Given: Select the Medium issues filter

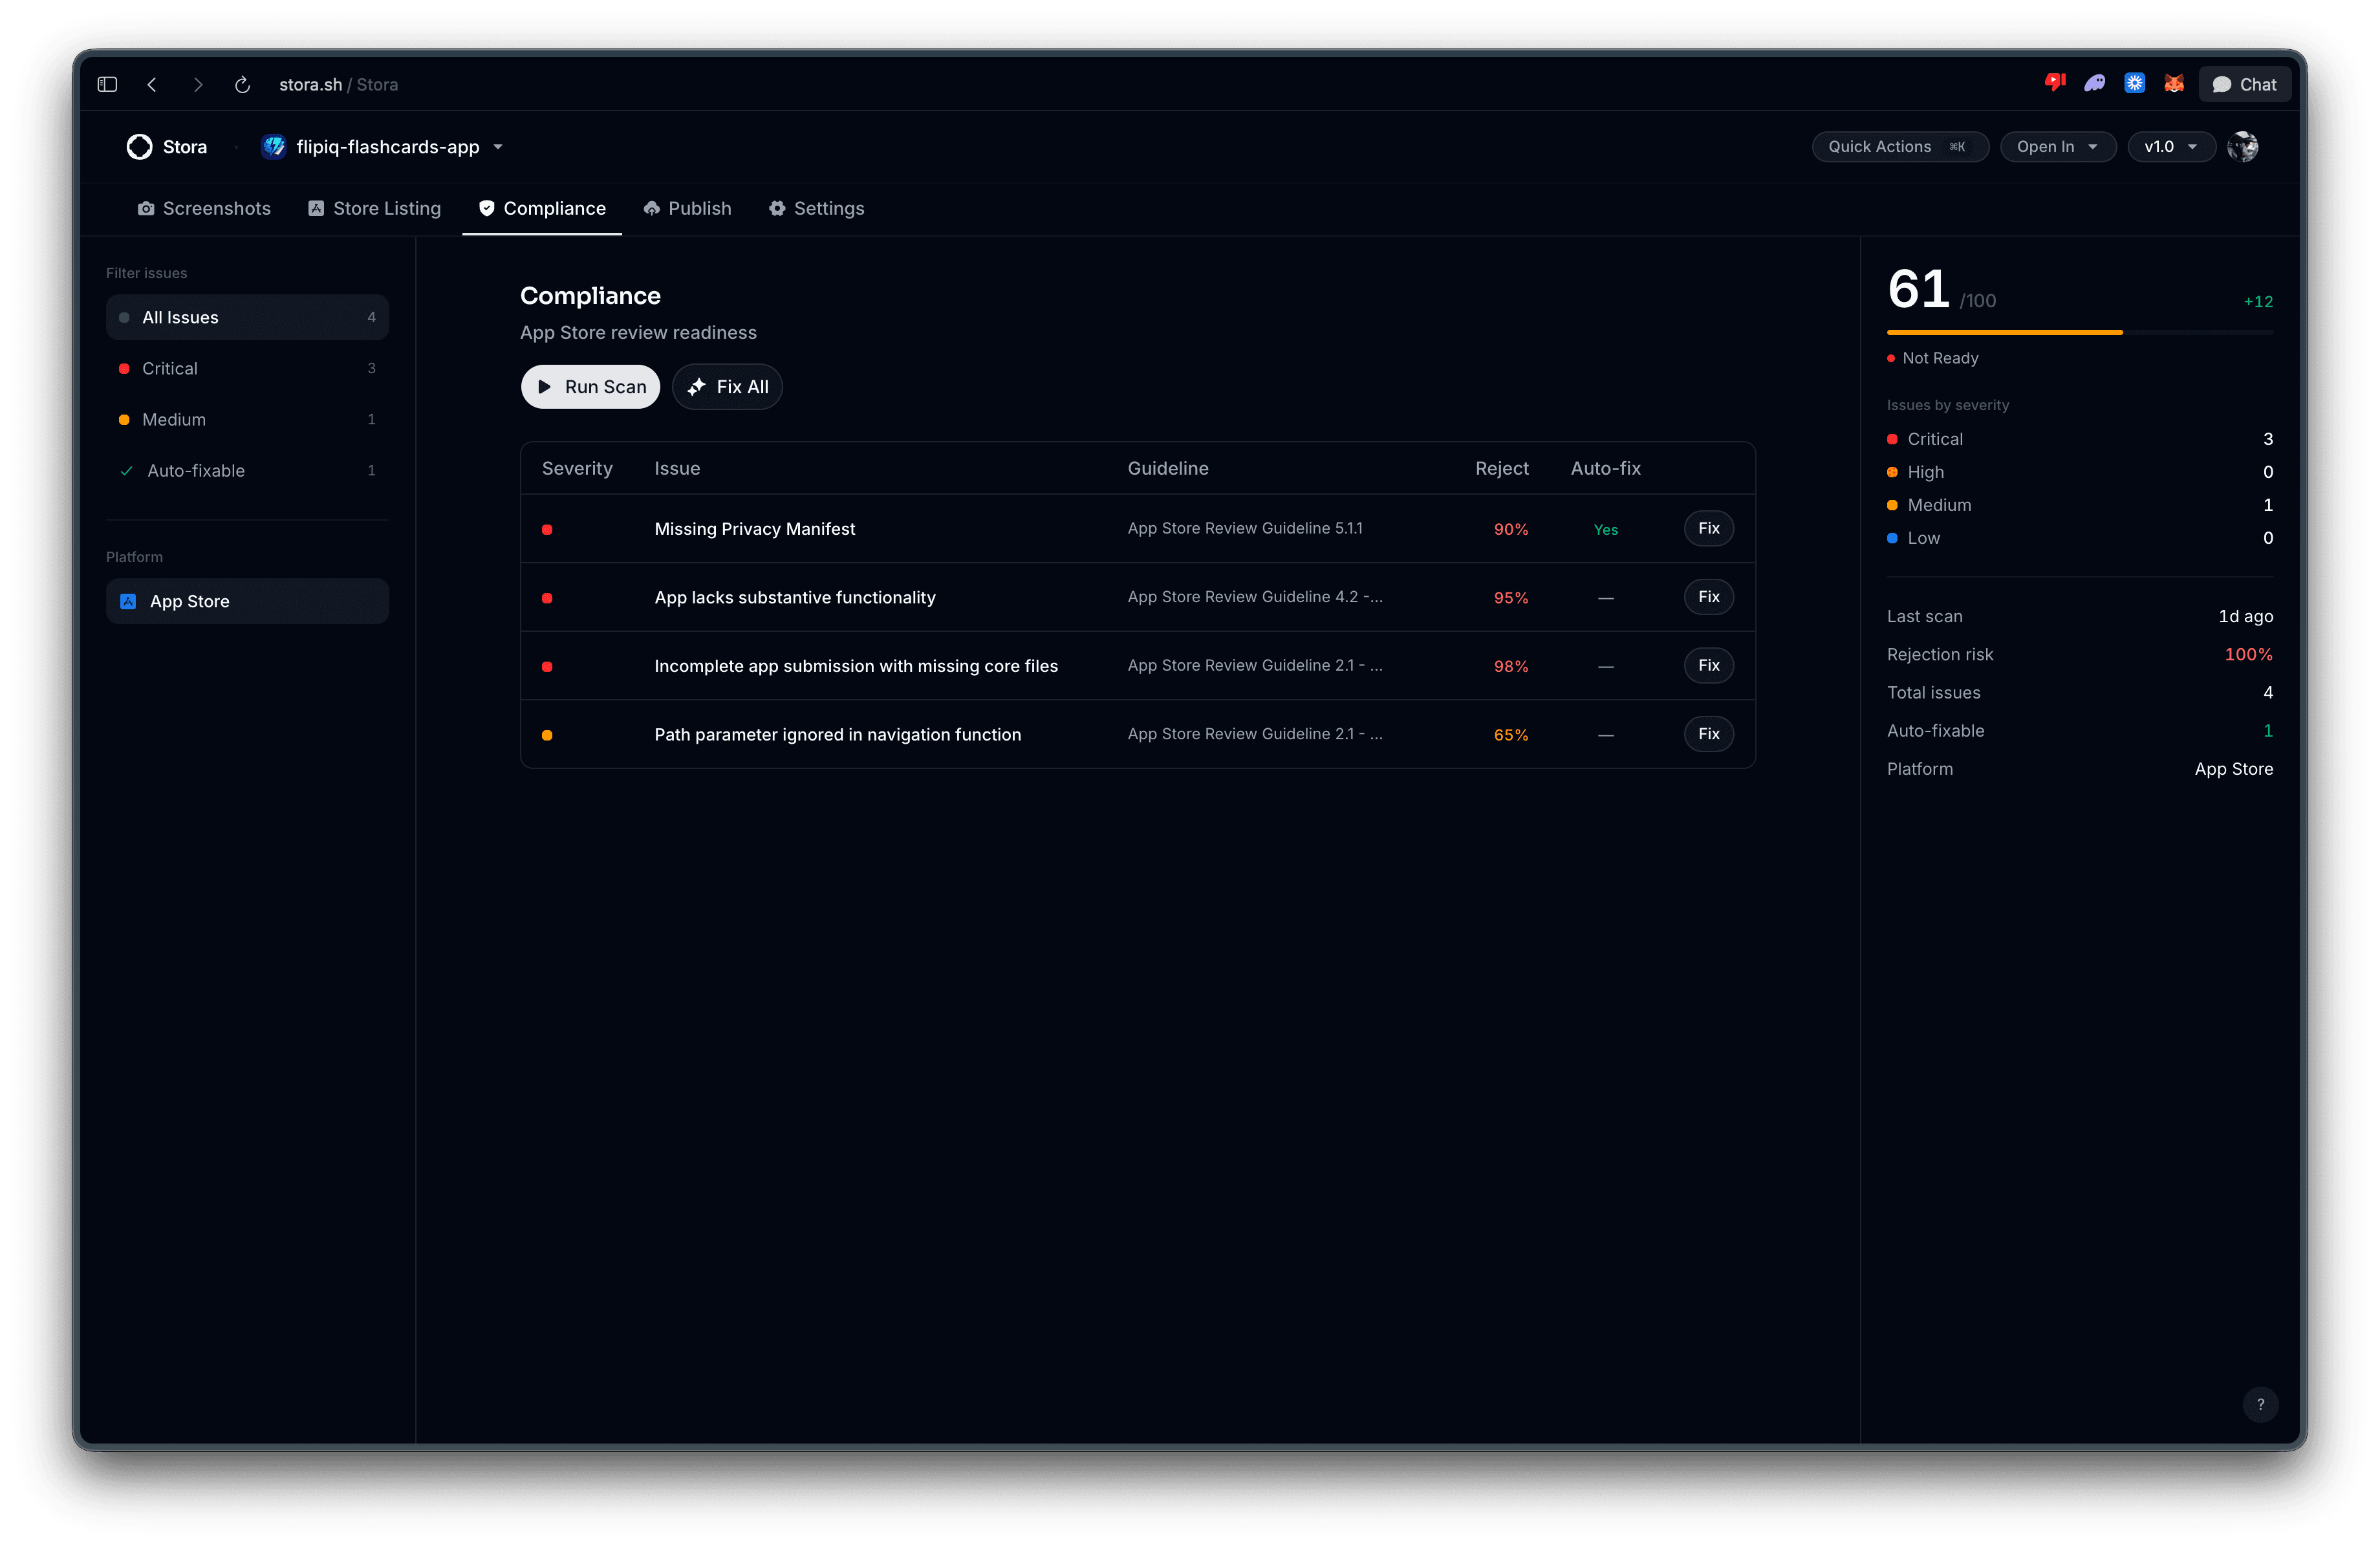Looking at the screenshot, I should click(x=247, y=419).
